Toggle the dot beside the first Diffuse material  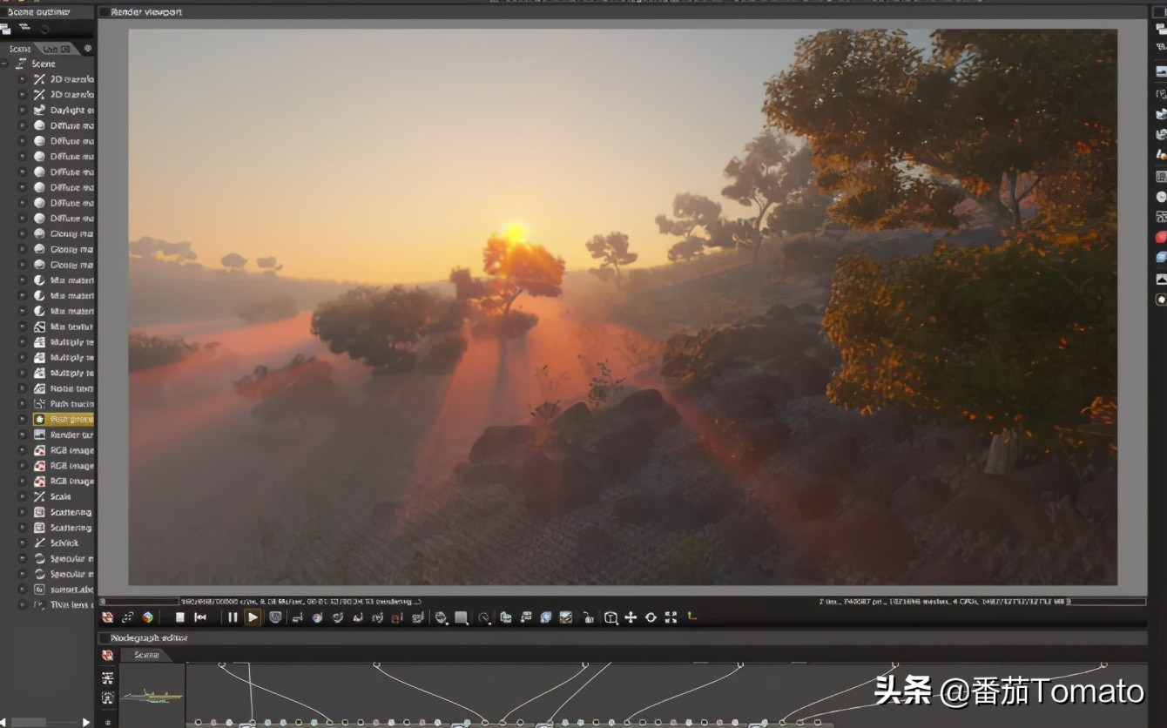24,125
